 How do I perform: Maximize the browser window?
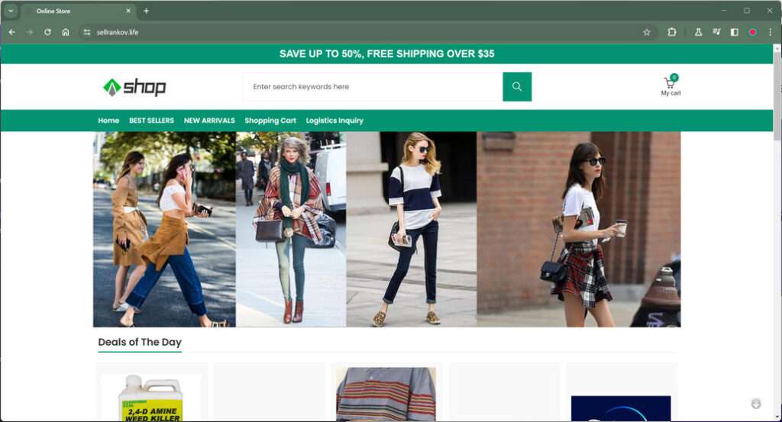click(x=747, y=11)
